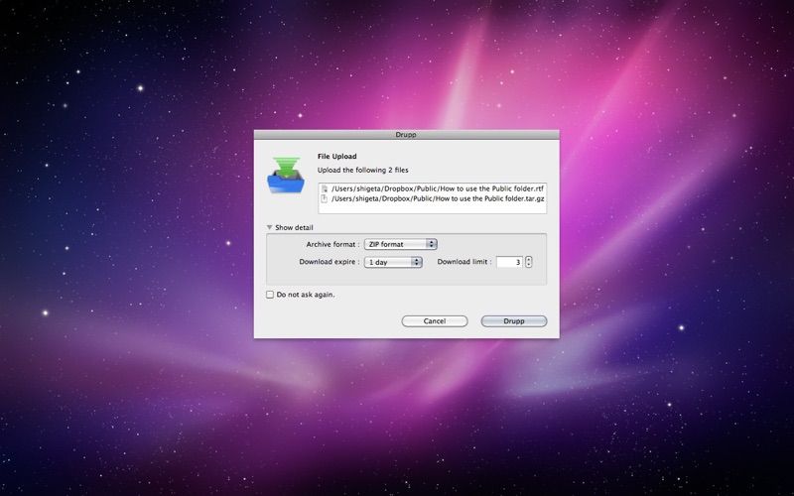The width and height of the screenshot is (794, 496).
Task: Click the Cancel button
Action: click(435, 320)
